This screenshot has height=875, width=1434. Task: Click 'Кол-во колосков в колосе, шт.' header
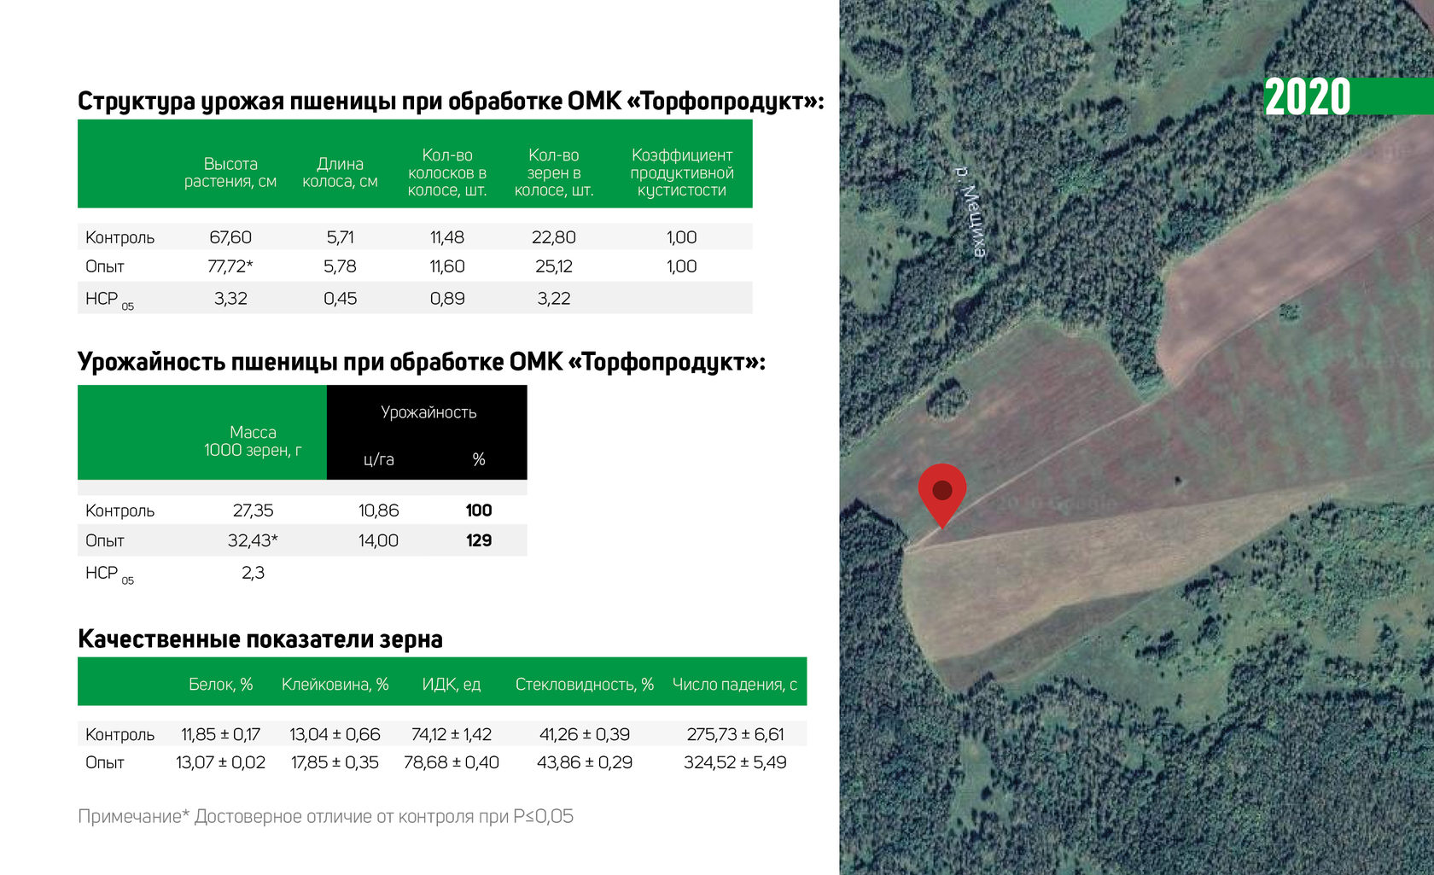[x=447, y=172]
